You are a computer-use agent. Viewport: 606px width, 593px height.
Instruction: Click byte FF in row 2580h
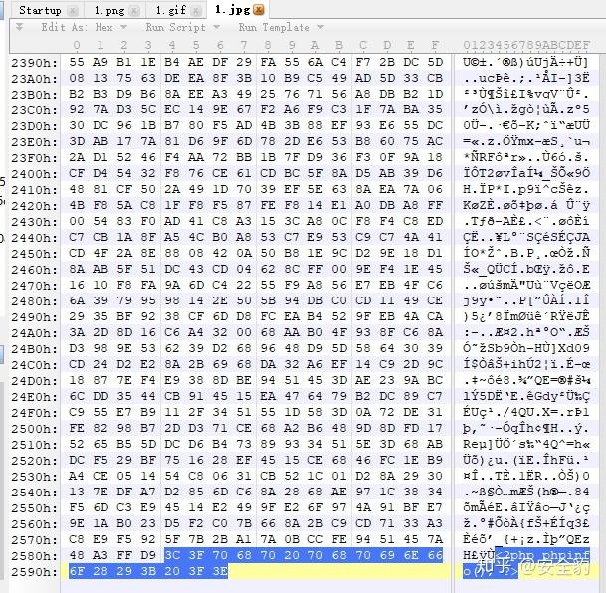(124, 555)
